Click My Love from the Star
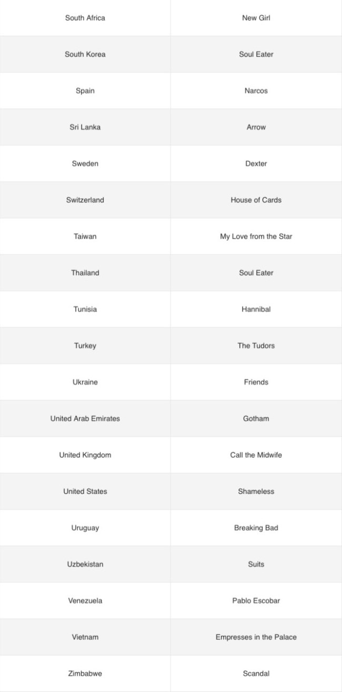Viewport: 342px width, 692px height. [x=256, y=236]
